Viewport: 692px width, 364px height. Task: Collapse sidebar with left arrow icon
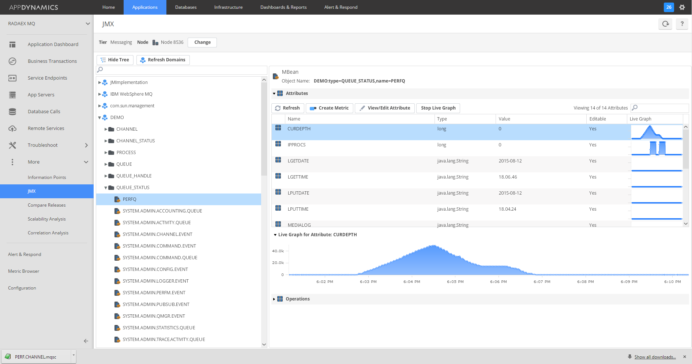coord(86,341)
